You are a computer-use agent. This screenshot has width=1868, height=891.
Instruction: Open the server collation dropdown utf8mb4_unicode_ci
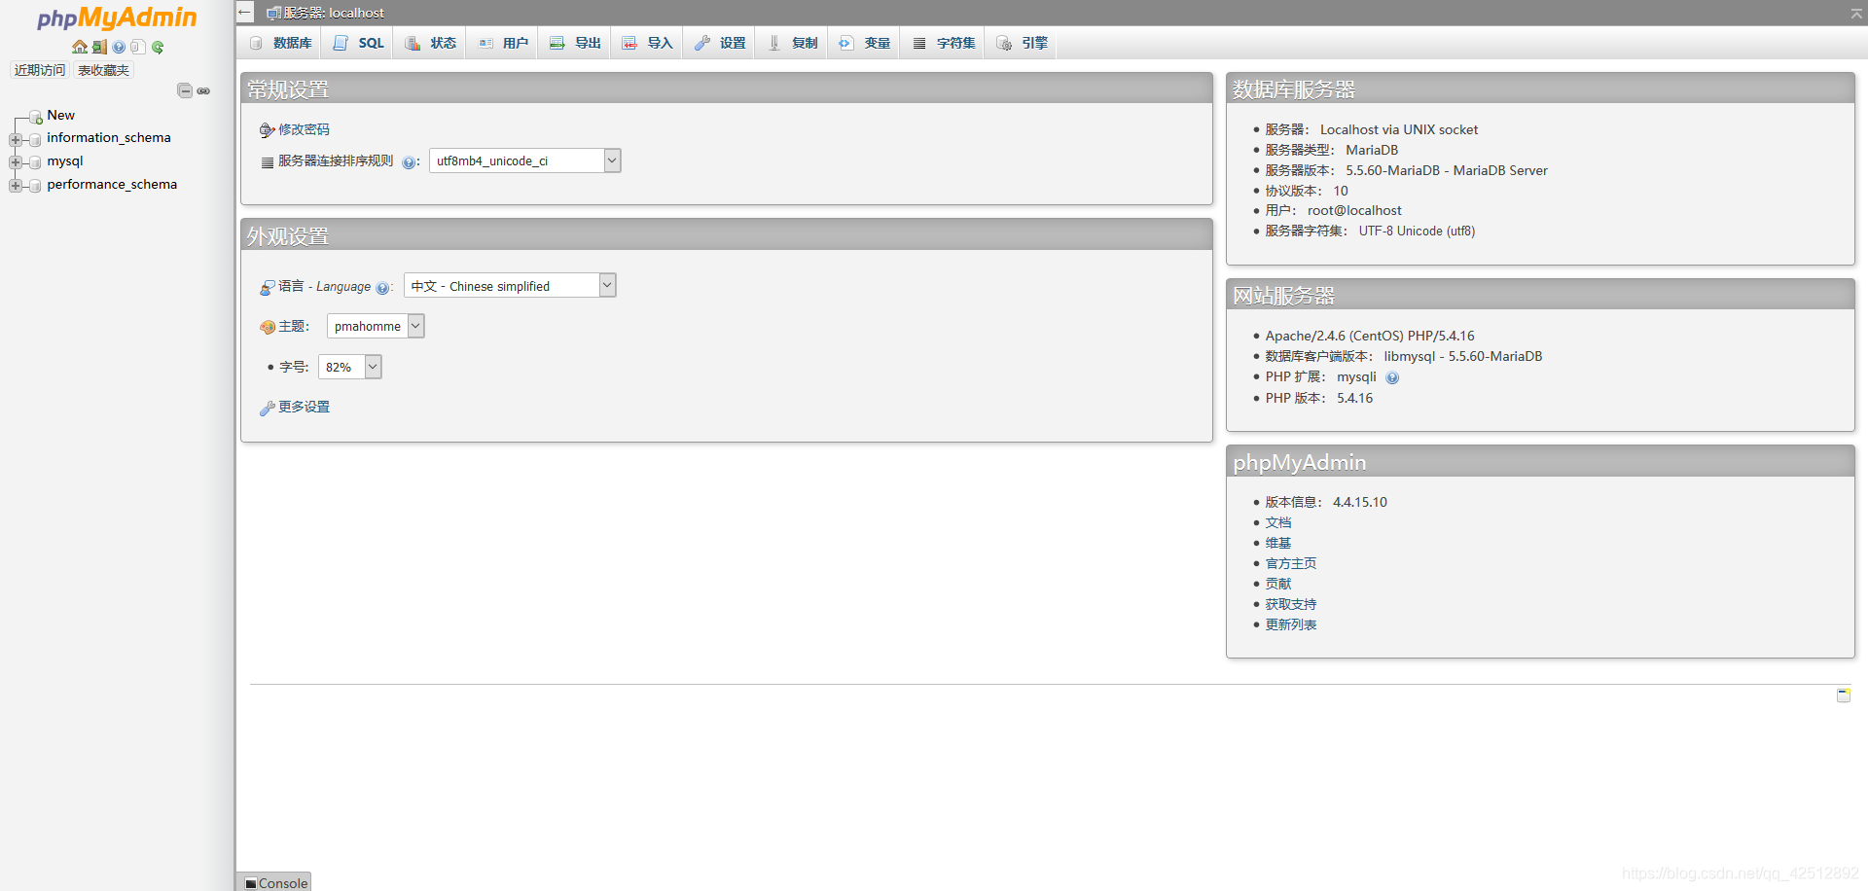(x=525, y=160)
